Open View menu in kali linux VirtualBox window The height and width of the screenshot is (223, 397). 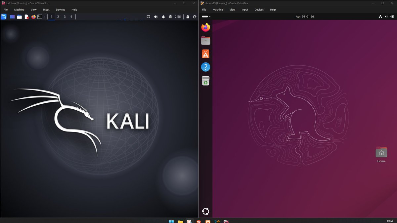(x=34, y=10)
